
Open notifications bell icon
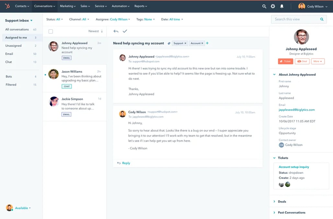click(282, 6)
